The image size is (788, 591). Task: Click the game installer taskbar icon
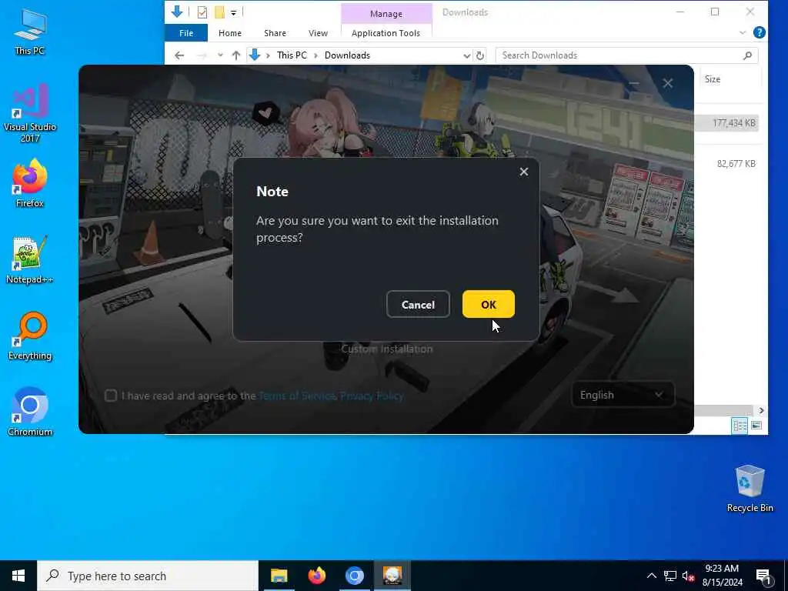pyautogui.click(x=392, y=576)
